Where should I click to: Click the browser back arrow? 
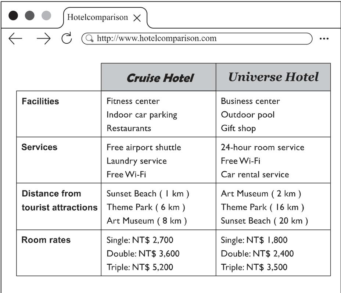click(x=15, y=39)
